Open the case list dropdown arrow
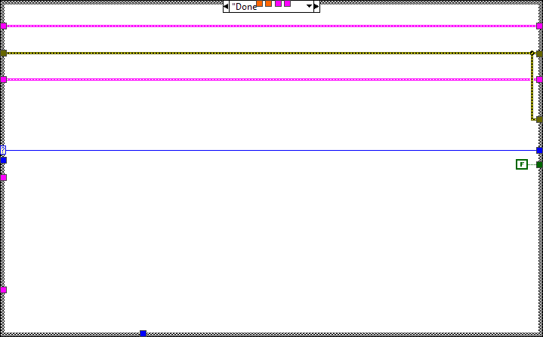 click(x=308, y=6)
